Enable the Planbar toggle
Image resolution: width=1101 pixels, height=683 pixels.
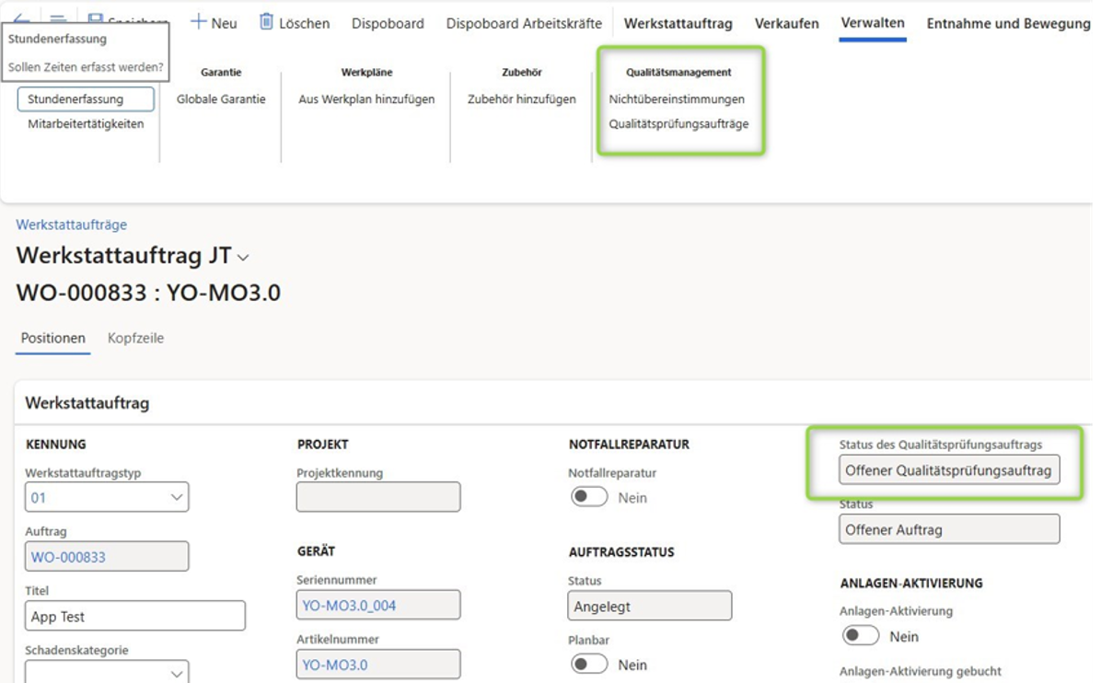[x=589, y=664]
